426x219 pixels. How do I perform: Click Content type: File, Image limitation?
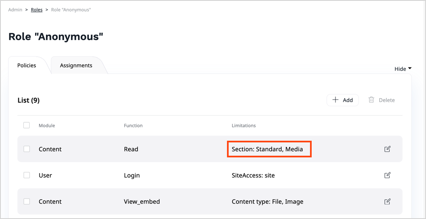coord(267,202)
